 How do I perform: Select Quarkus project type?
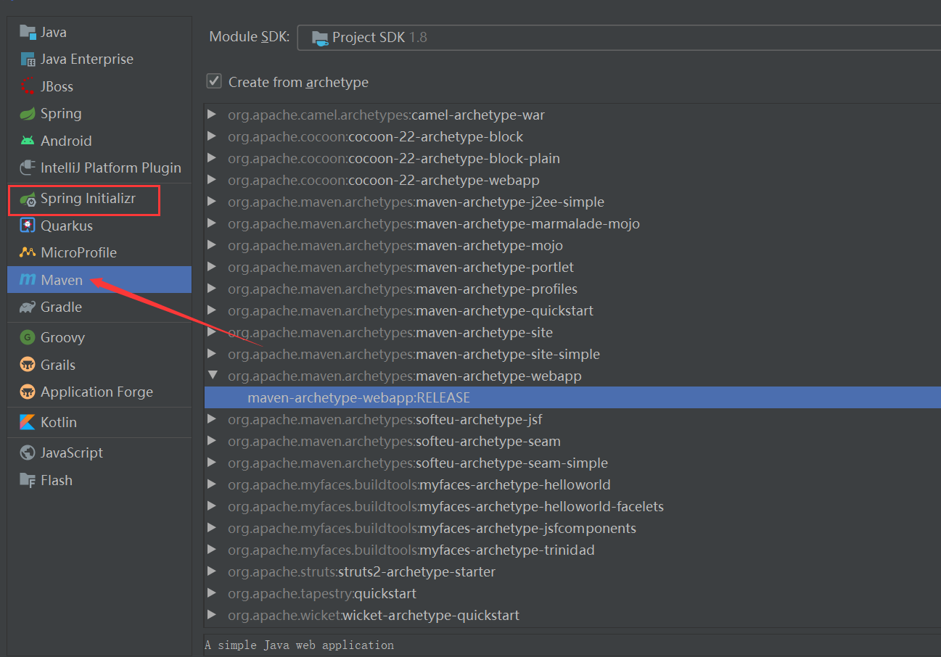pyautogui.click(x=99, y=226)
